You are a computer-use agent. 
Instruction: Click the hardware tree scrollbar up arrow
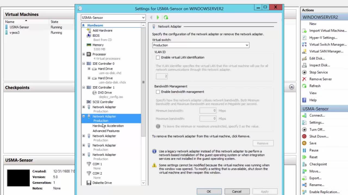143,25
